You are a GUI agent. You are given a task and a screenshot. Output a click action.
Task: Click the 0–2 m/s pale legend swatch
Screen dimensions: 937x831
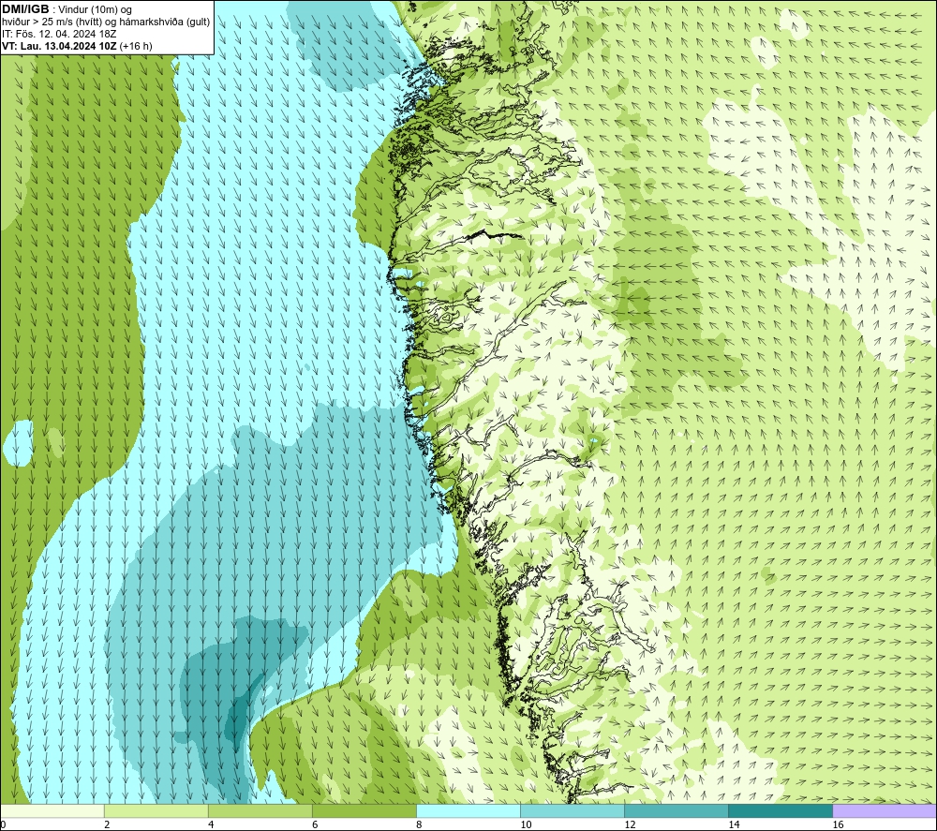click(x=52, y=810)
